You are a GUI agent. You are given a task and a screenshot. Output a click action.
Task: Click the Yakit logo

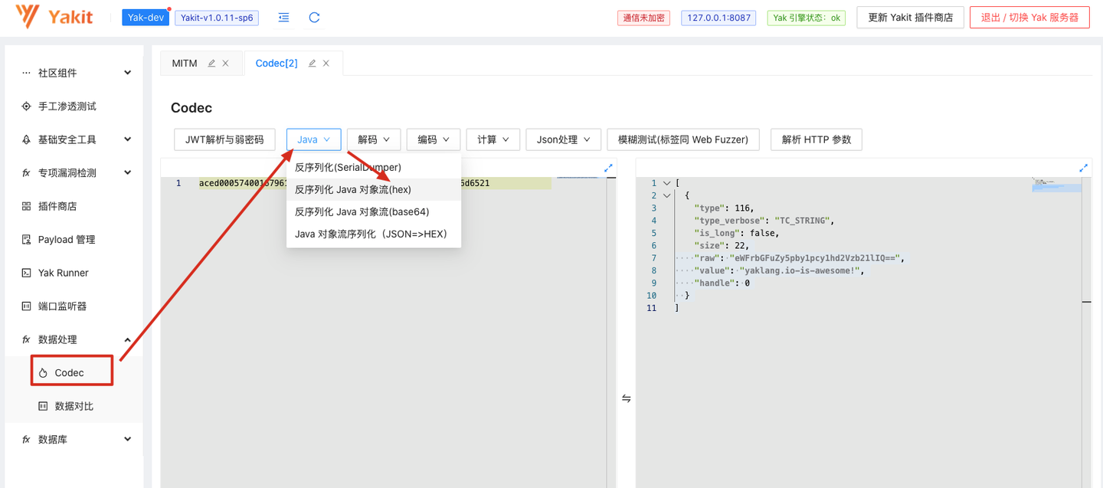pyautogui.click(x=54, y=17)
